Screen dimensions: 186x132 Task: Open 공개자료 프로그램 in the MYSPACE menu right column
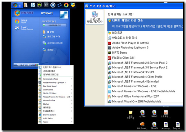pyautogui.click(x=53, y=43)
